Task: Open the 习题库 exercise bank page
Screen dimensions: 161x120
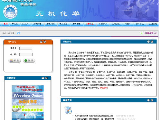Action: pyautogui.click(x=128, y=24)
